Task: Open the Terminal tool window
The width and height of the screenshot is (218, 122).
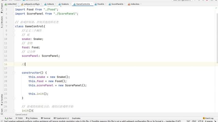Action: pos(46,118)
